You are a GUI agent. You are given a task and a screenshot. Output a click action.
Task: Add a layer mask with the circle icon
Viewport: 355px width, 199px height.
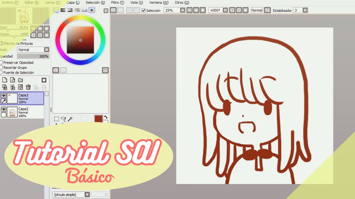click(x=44, y=80)
